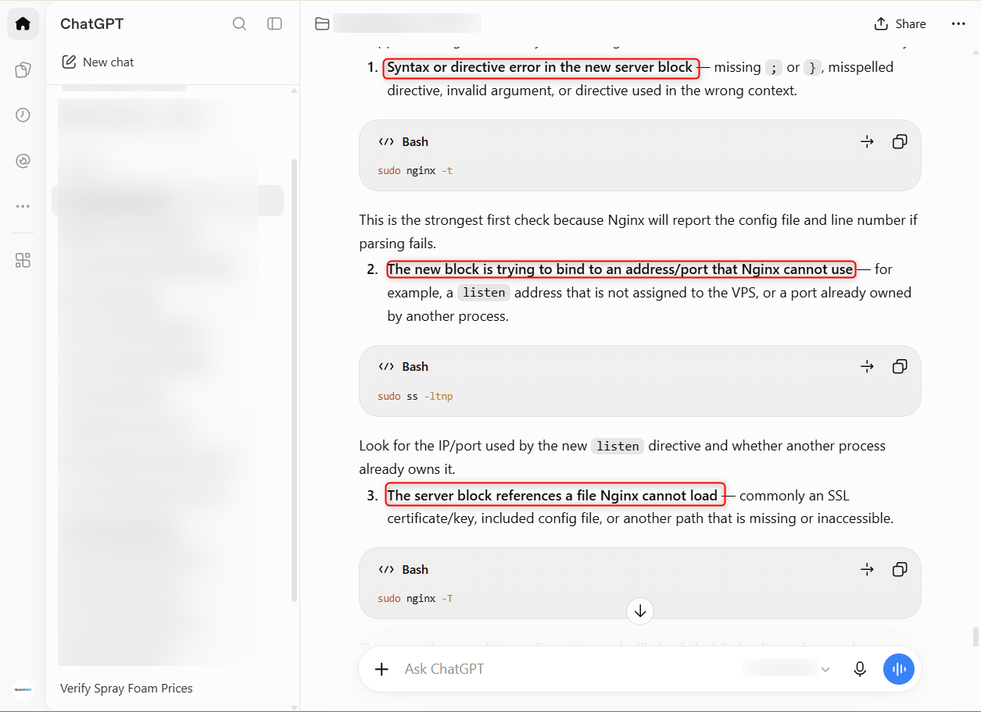Click the plus attach button in composer
The image size is (981, 712).
[381, 669]
